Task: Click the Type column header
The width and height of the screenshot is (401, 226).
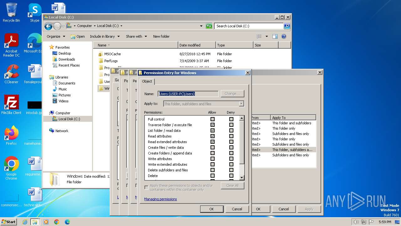Action: 234,45
